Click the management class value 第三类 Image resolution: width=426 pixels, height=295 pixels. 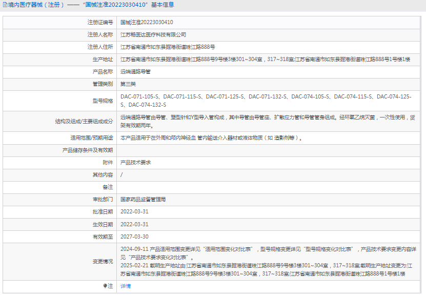coord(128,84)
